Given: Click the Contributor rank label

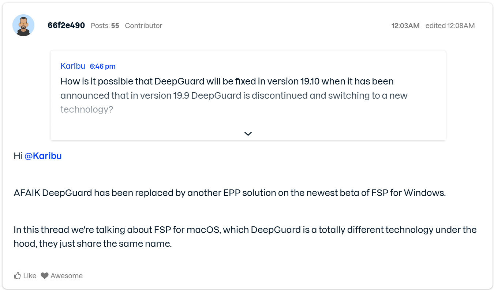Looking at the screenshot, I should [143, 26].
